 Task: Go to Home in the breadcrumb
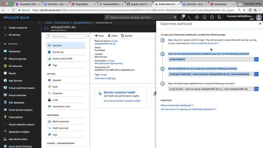point(48,23)
